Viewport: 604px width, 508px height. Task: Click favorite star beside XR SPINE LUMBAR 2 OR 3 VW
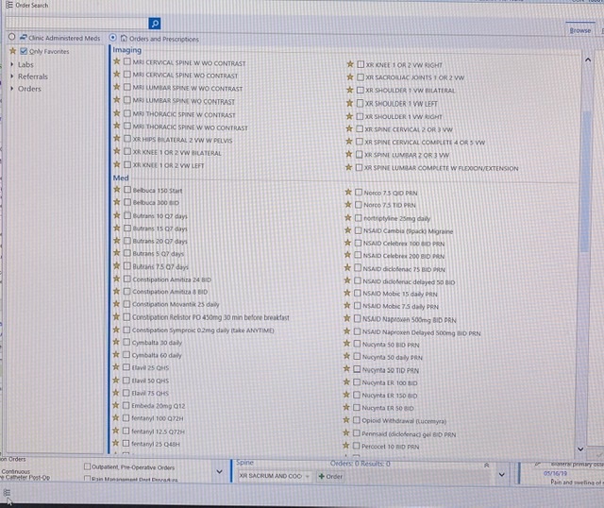click(x=348, y=154)
